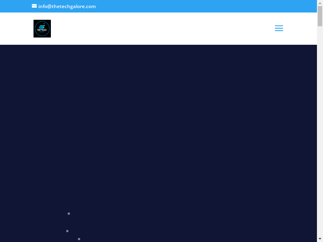Click the vertical scrollbar thumb

click(320, 16)
